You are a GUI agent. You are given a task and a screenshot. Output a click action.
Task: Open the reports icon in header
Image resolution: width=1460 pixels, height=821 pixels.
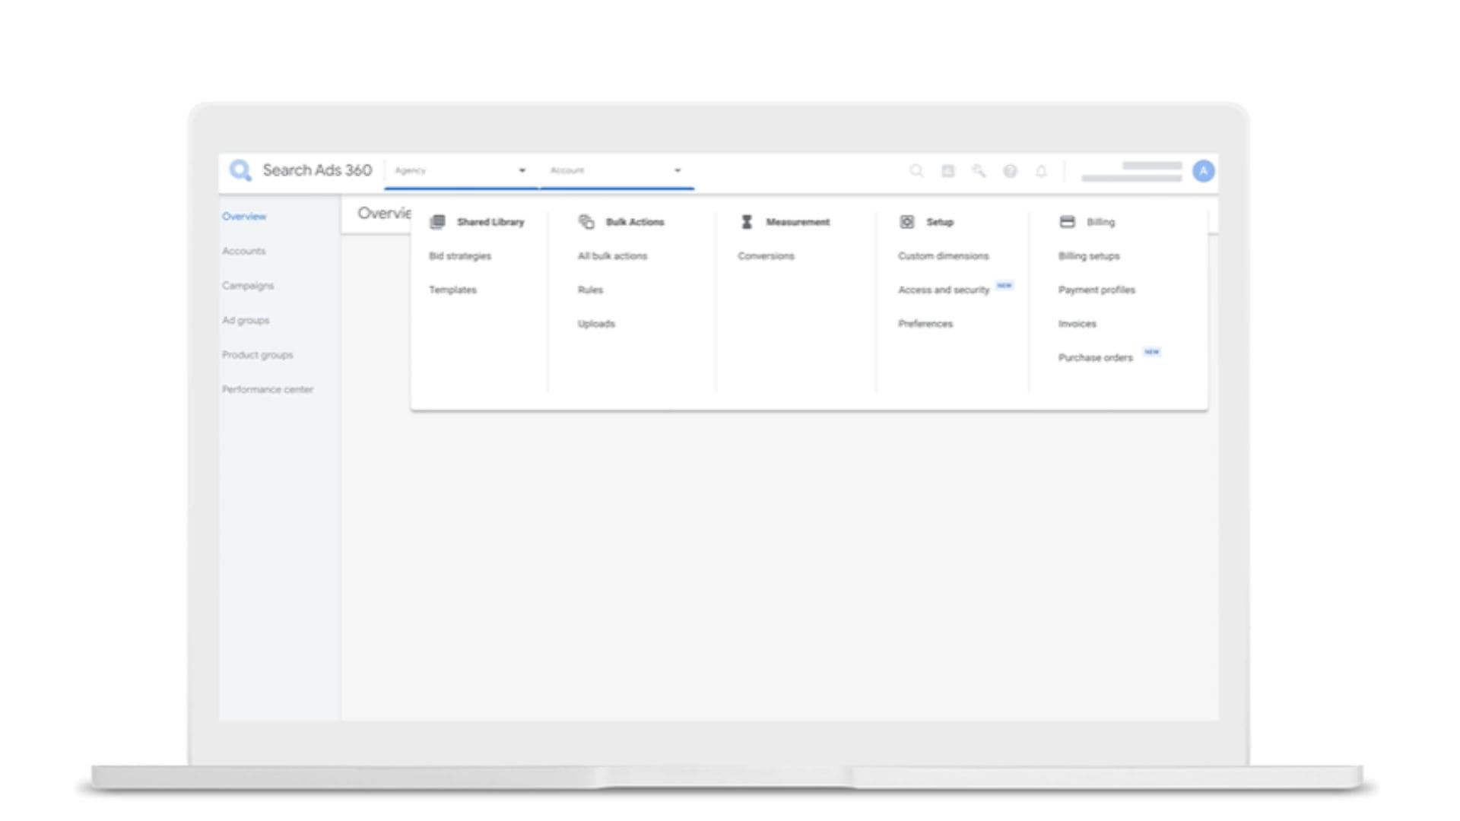pos(947,171)
